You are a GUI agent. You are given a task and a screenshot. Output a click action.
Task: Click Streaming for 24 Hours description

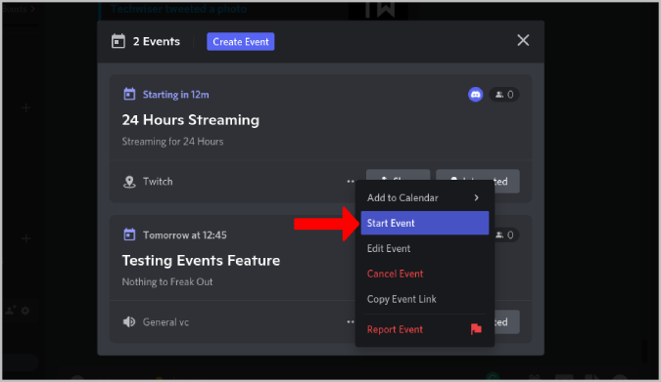pyautogui.click(x=172, y=142)
